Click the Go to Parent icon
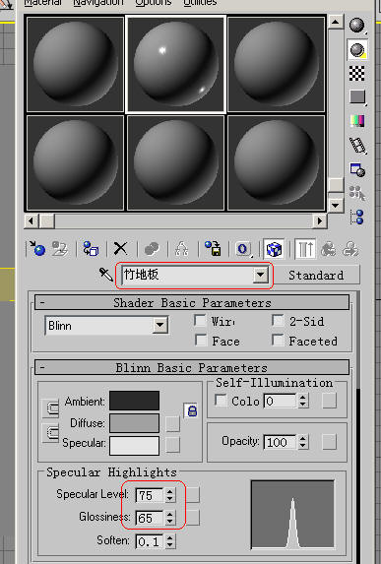 point(329,249)
